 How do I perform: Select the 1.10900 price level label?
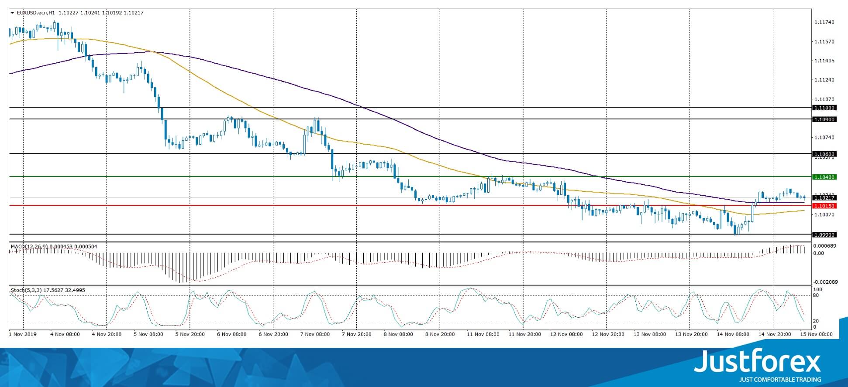click(x=824, y=119)
